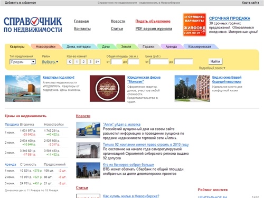264x198 pixels.
Task: Open Кто из банкиров собрал больше article
Action: [x=128, y=165]
